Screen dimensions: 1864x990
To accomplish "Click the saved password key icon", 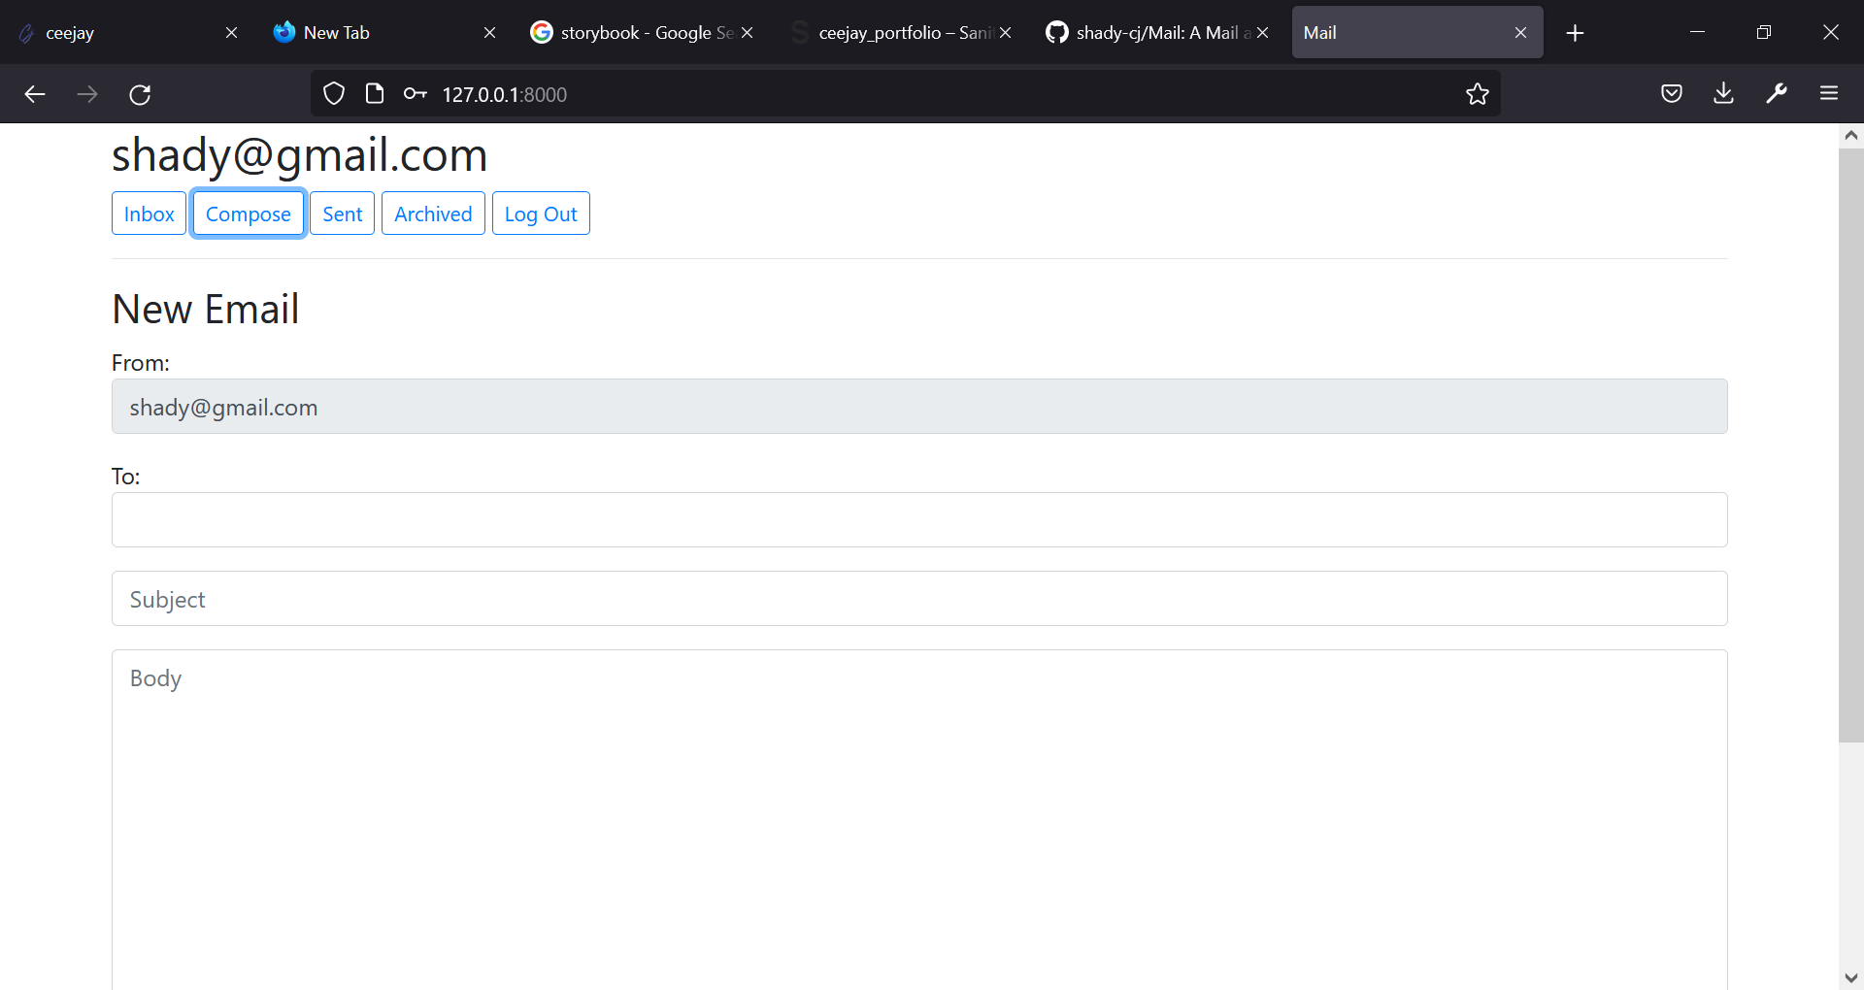I will click(x=415, y=94).
